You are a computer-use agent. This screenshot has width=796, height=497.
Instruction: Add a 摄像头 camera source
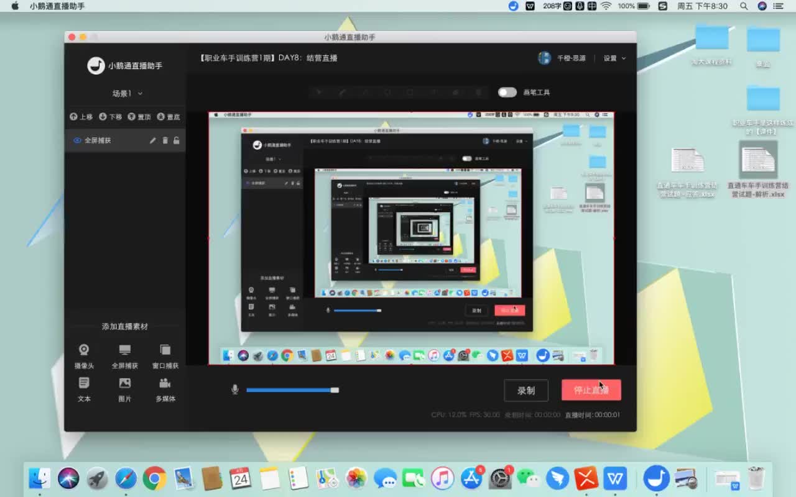tap(84, 357)
